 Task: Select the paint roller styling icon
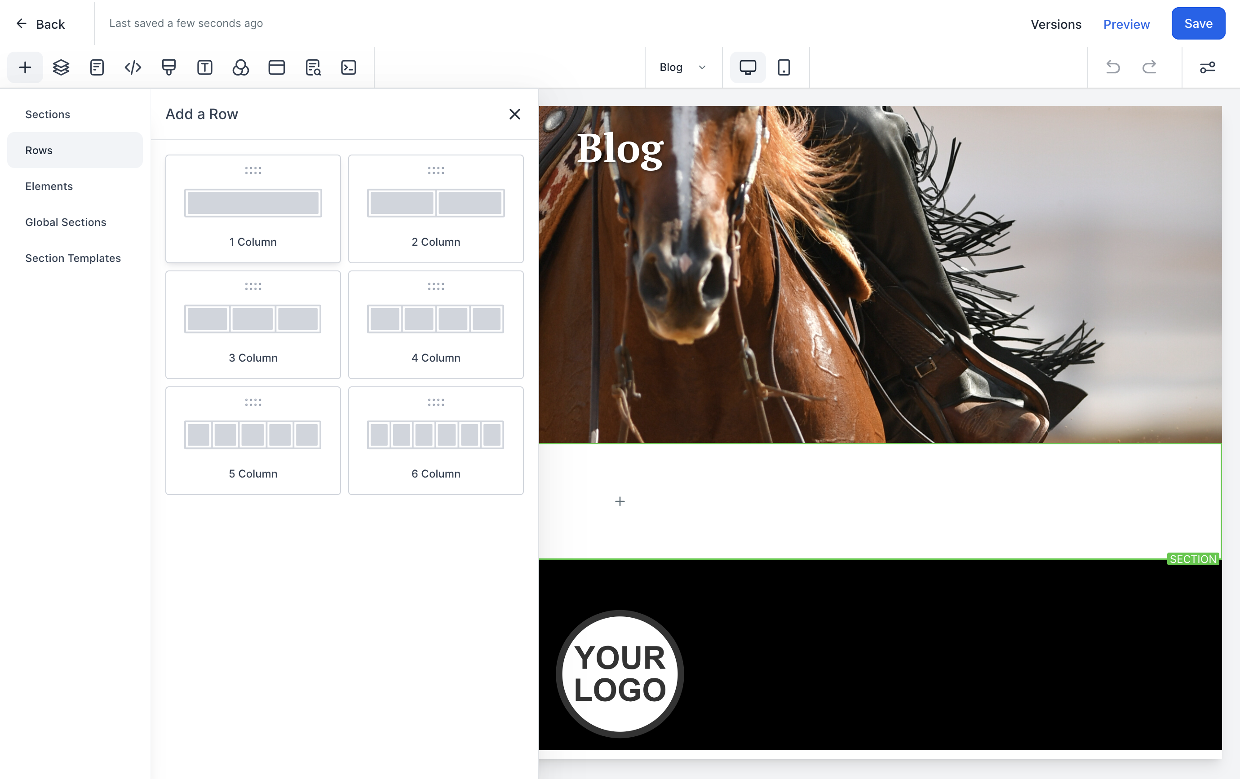(x=168, y=67)
